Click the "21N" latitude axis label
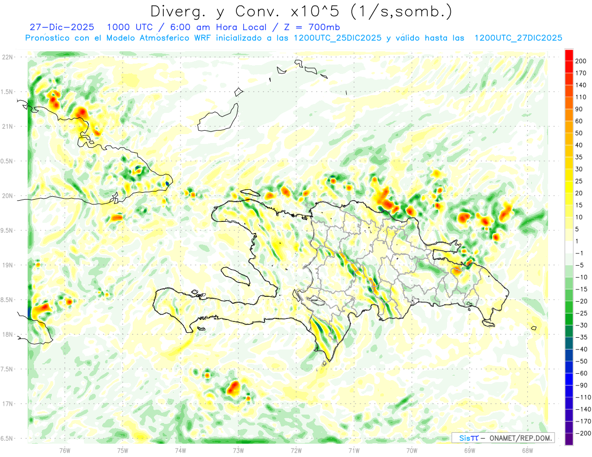The image size is (592, 457). [7, 126]
